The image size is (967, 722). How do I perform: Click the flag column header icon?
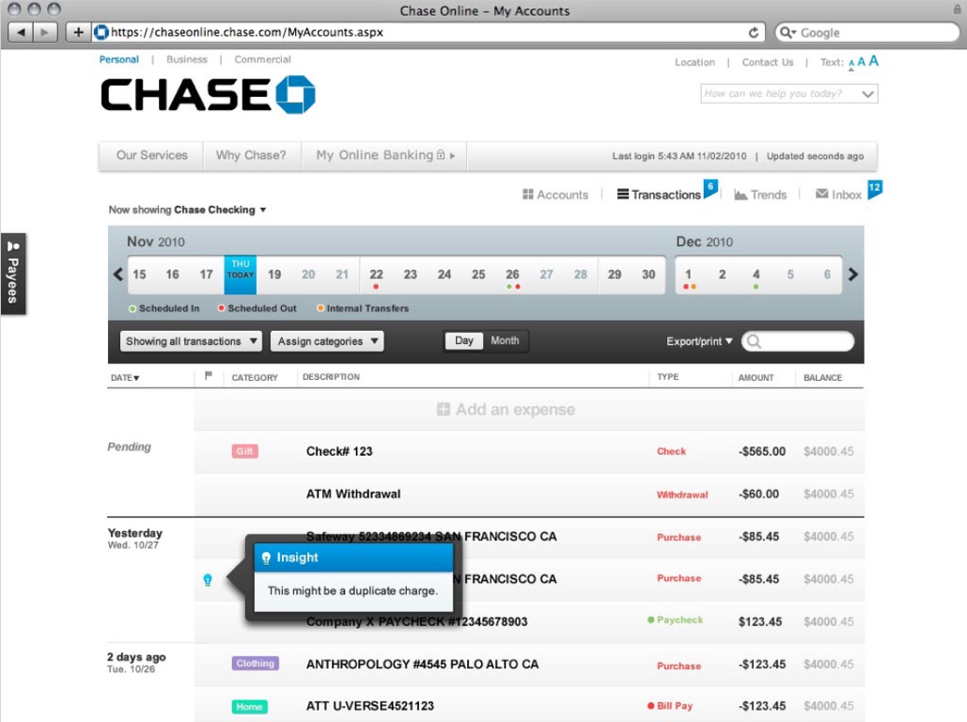pyautogui.click(x=209, y=375)
